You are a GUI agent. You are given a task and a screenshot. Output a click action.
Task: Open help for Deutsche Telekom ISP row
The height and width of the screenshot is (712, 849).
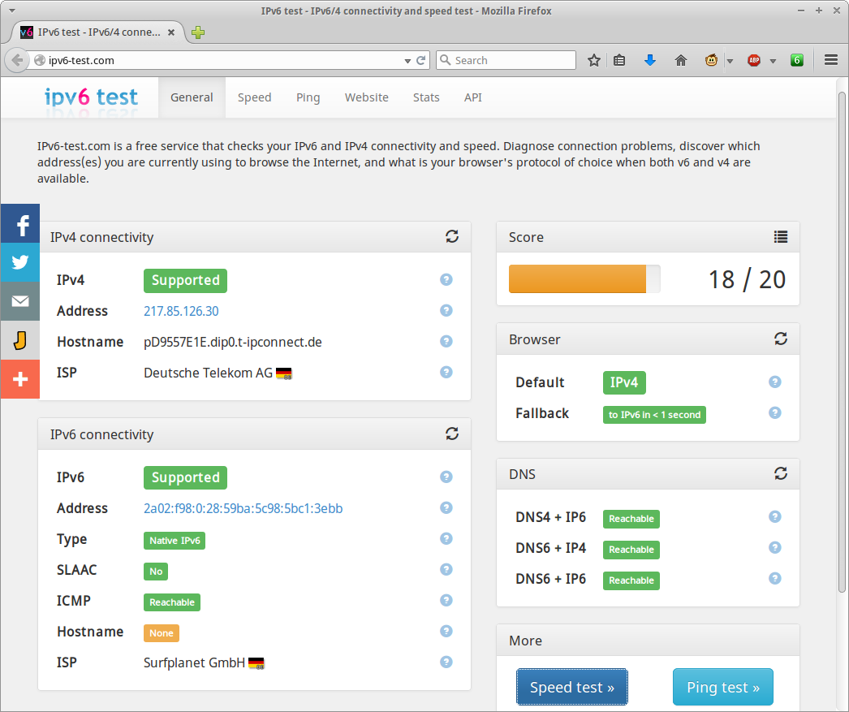tap(446, 372)
